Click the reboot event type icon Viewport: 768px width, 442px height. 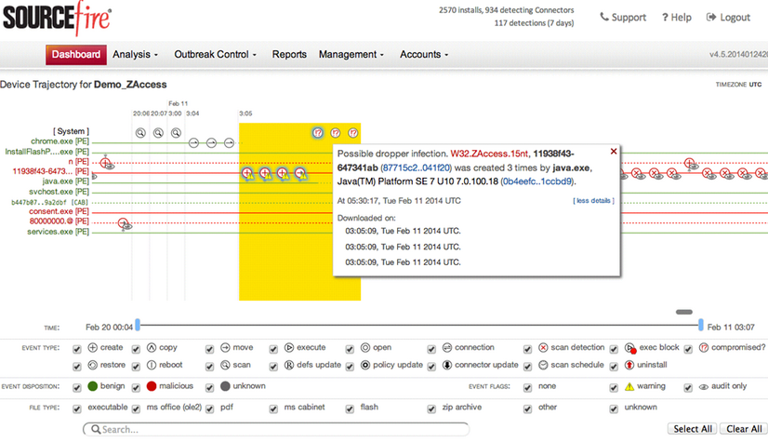[x=152, y=365]
